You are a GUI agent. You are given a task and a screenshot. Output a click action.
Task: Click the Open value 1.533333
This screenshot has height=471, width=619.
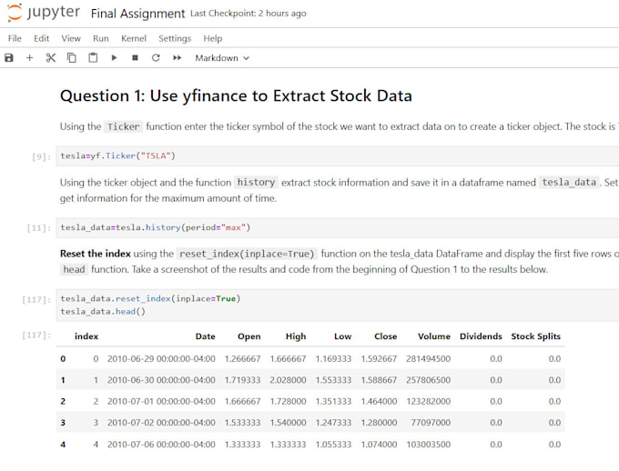(242, 423)
